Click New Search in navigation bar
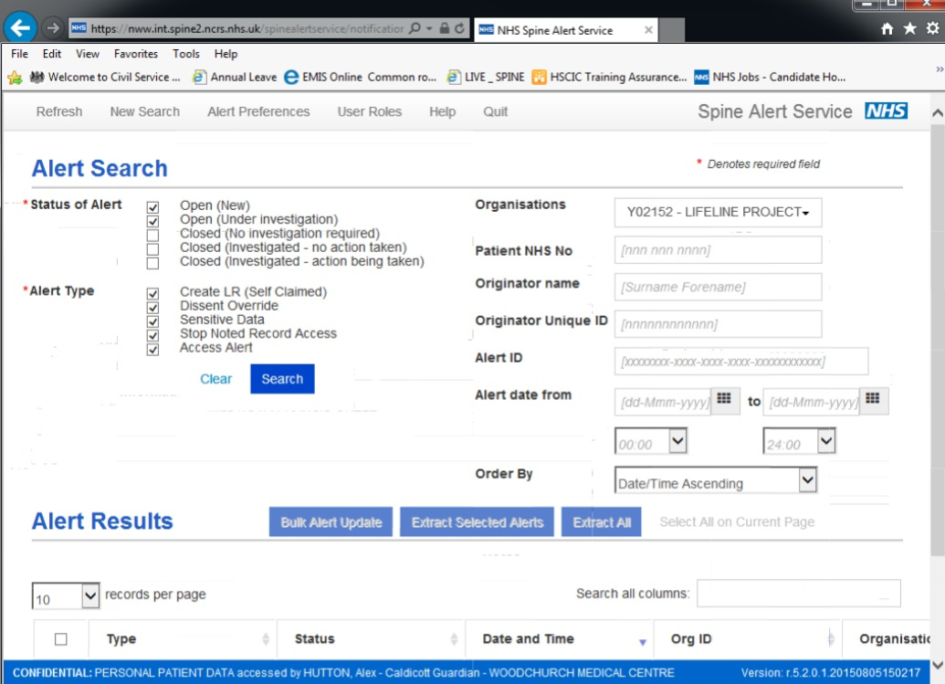This screenshot has height=684, width=945. (x=144, y=111)
